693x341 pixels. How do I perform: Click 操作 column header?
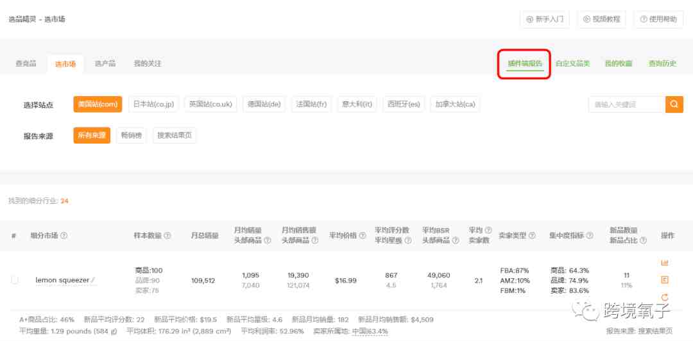(x=667, y=236)
